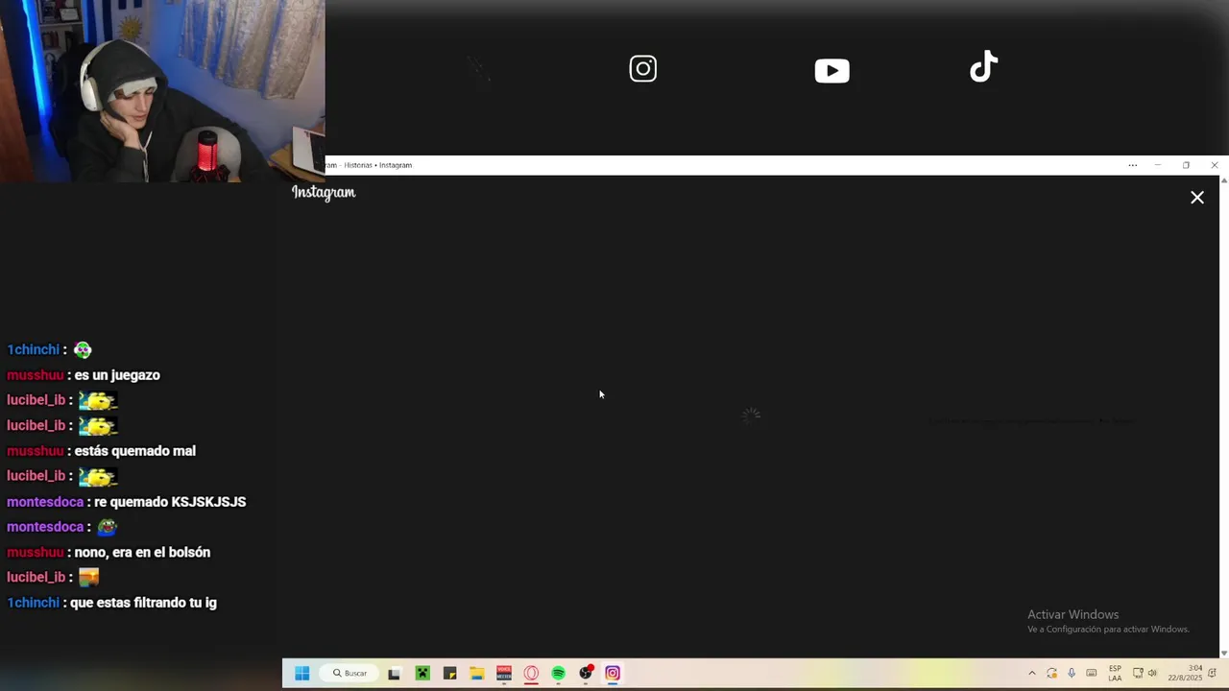Click the microphone icon in the system tray
The image size is (1229, 691).
[x=1072, y=674]
